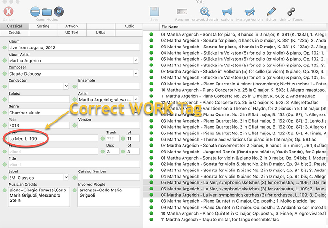
Task: Toggle green indicator beside Year field
Action: pyautogui.click(x=5, y=125)
